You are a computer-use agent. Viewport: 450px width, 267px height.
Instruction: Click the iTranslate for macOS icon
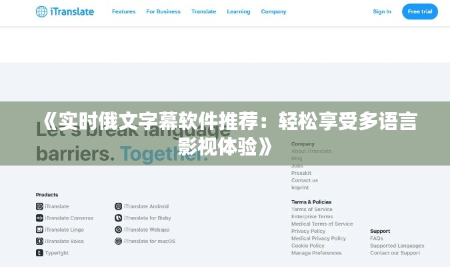118,241
